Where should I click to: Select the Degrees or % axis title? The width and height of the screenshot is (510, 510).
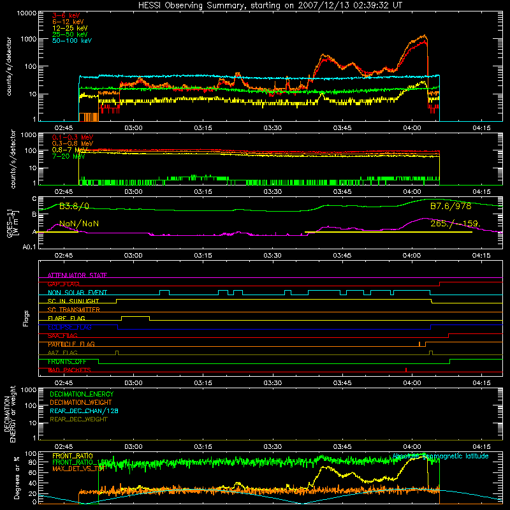17,478
